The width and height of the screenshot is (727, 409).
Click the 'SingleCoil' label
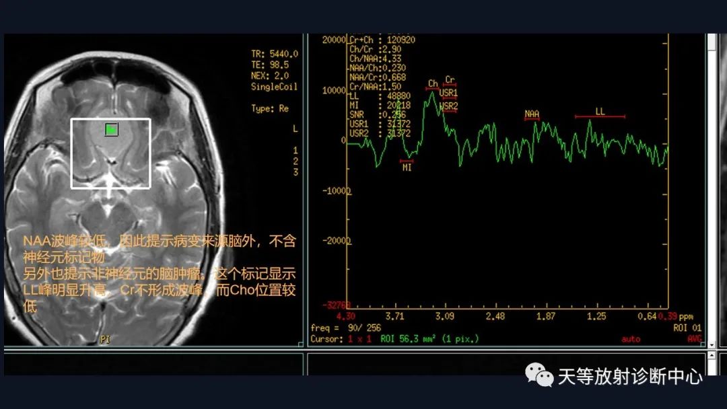(x=274, y=87)
